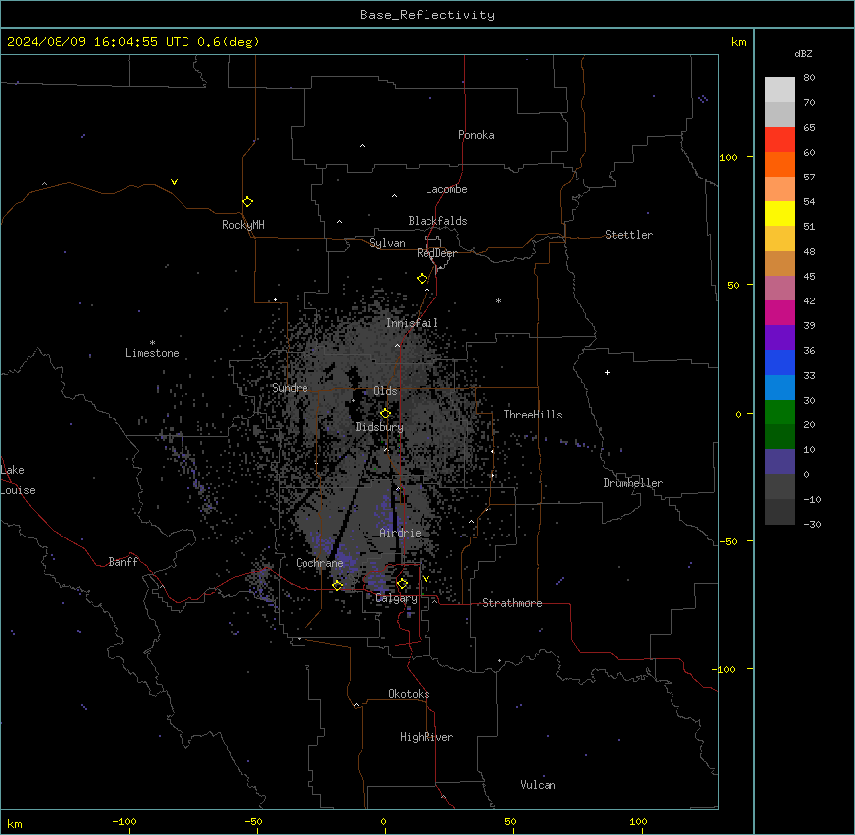The image size is (855, 835).
Task: Select the RedDeer label
Action: 436,253
